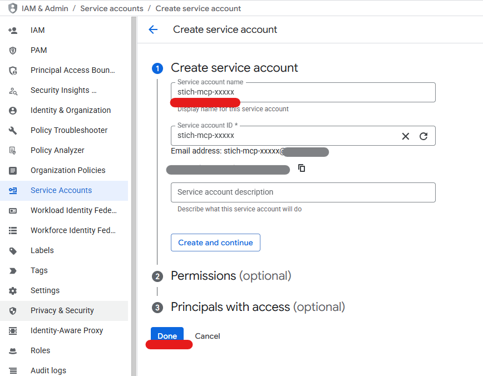The width and height of the screenshot is (483, 376).
Task: Click the "Describe what this service account will do" hint
Action: tap(239, 209)
